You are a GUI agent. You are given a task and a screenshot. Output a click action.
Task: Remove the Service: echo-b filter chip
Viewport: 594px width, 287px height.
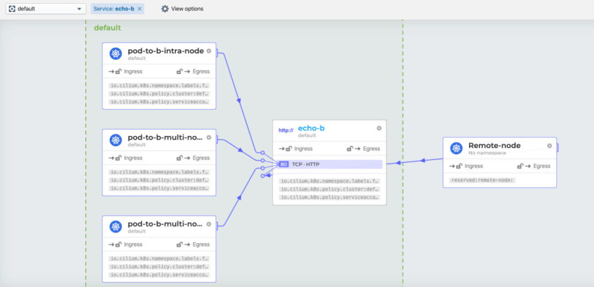click(x=139, y=9)
